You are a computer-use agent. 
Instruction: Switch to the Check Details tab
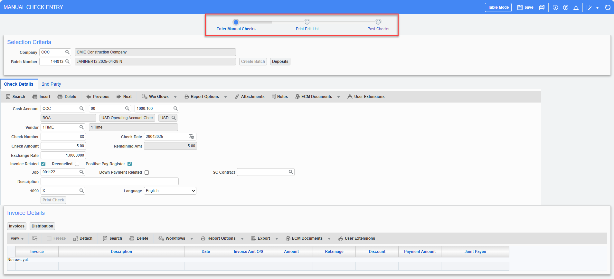pos(19,84)
